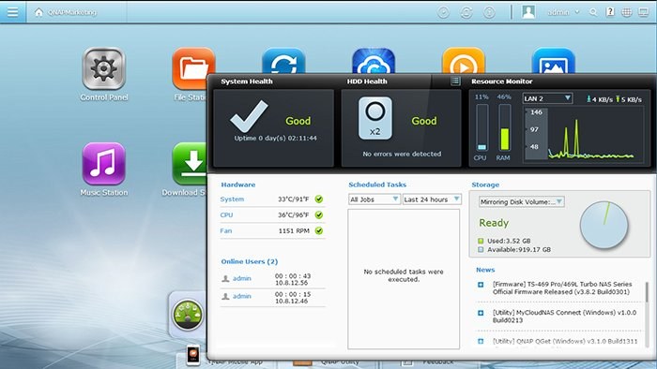657x369 pixels.
Task: Click the list icon beside HDD Health
Action: (x=455, y=81)
